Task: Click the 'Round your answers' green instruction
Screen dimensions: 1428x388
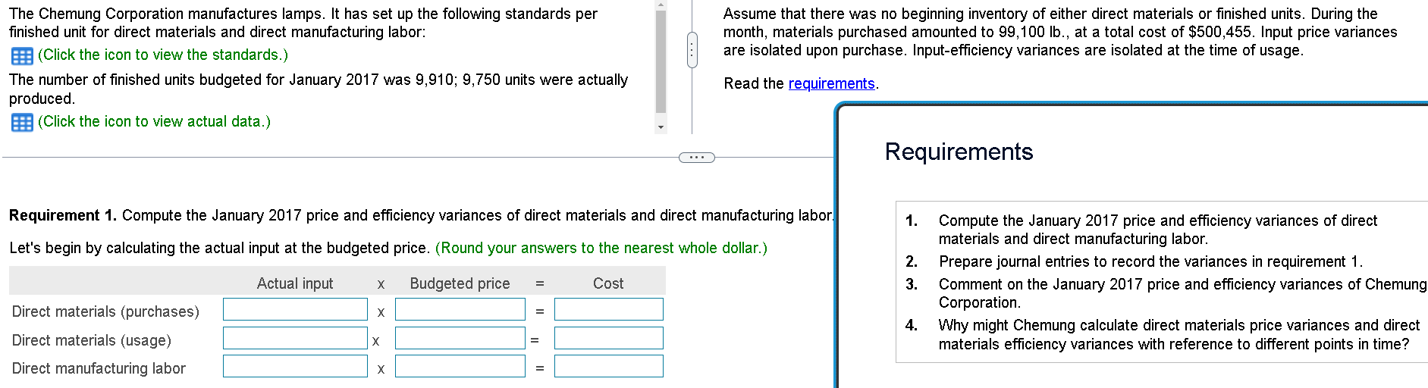Action: coord(601,248)
